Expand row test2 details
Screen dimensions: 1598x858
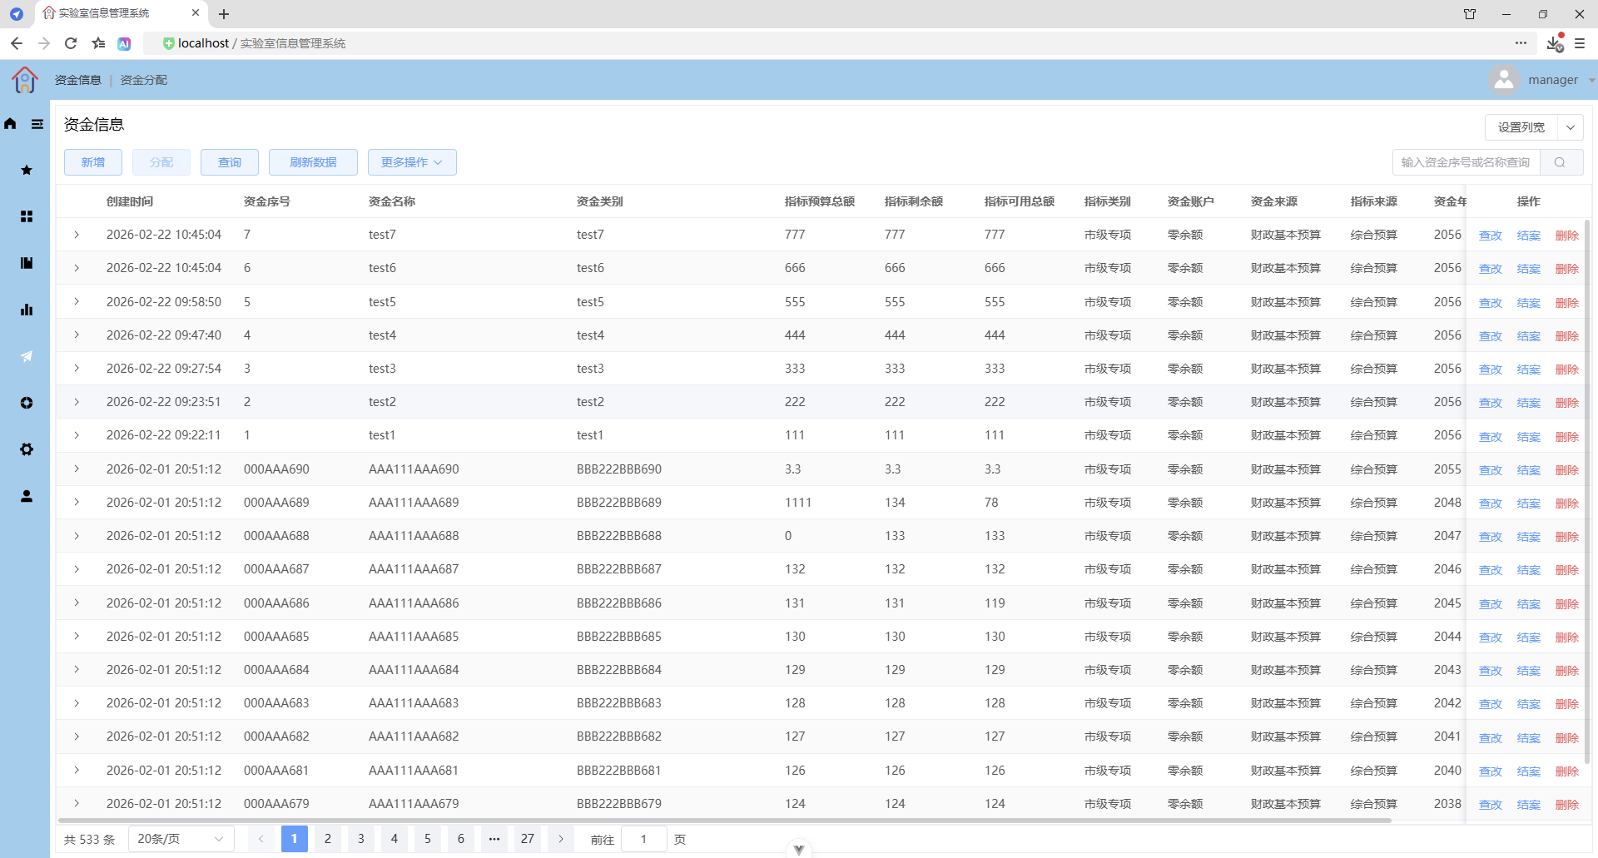77,402
